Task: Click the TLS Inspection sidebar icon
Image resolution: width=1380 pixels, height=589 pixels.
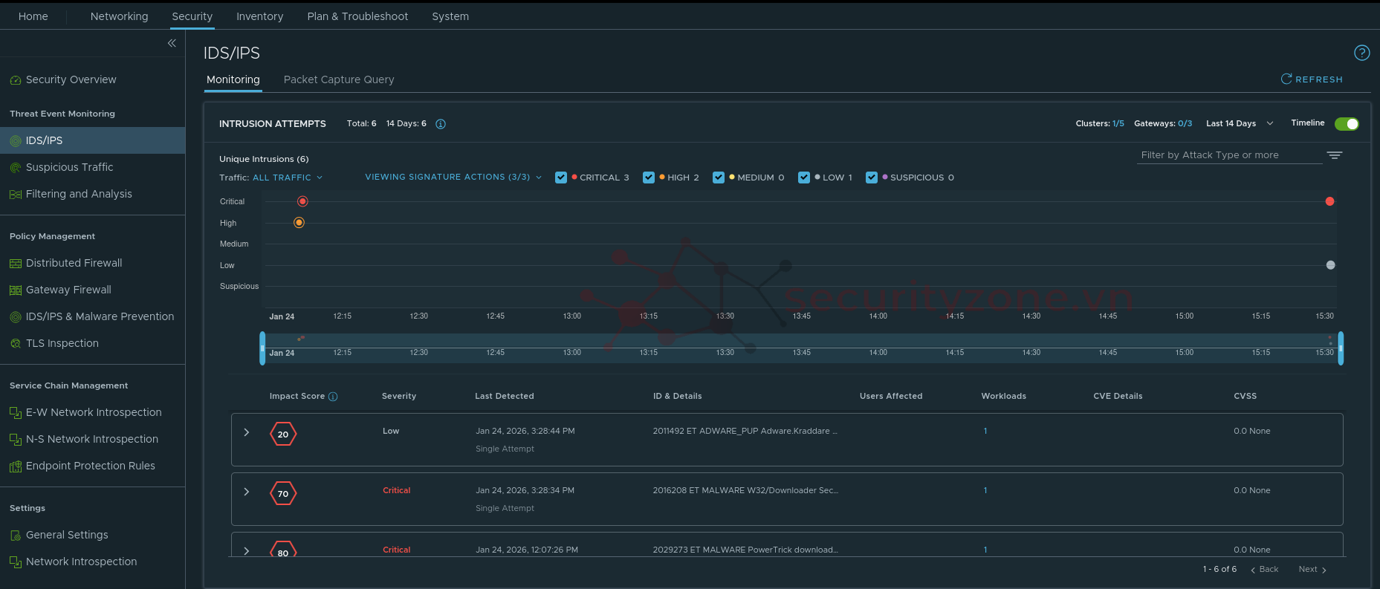Action: (15, 344)
